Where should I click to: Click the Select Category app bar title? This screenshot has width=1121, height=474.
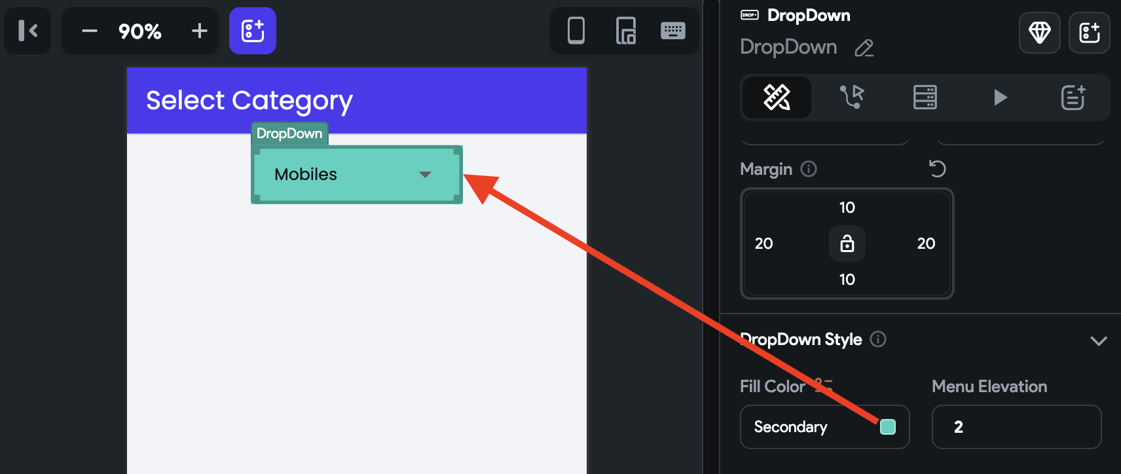(249, 100)
